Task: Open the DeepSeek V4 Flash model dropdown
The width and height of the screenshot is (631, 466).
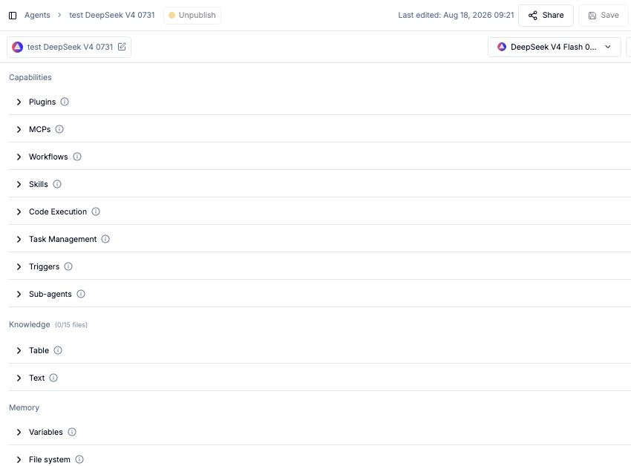Action: pos(554,47)
